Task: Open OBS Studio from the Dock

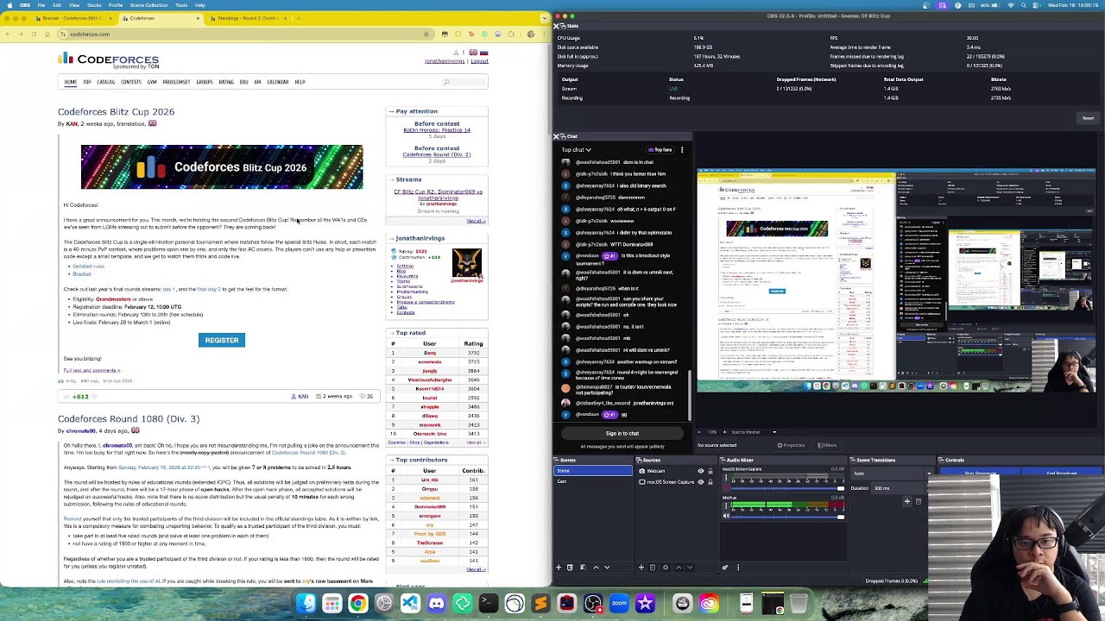Action: pyautogui.click(x=593, y=604)
